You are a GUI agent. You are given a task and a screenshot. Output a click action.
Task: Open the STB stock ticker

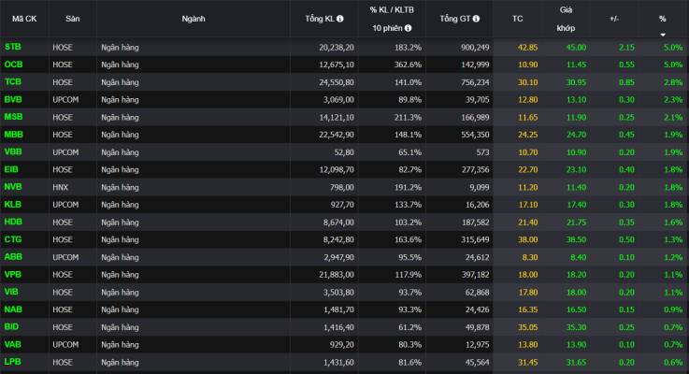point(13,47)
